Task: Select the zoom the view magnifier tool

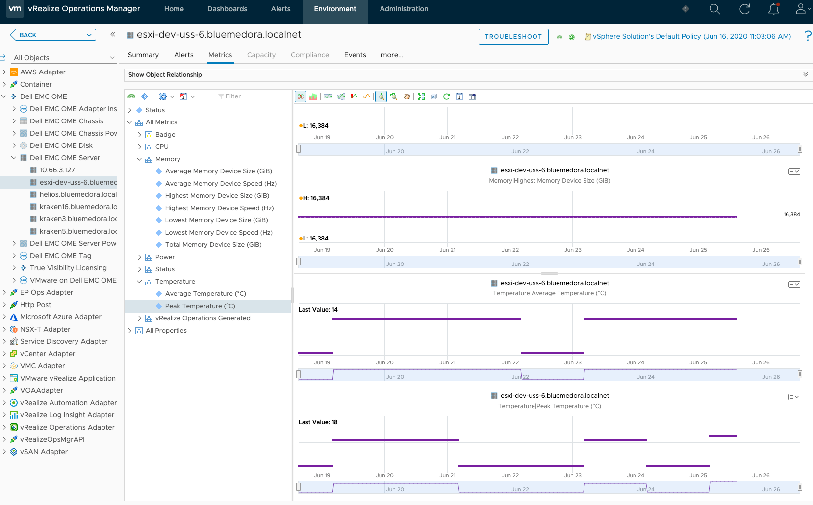Action: [394, 96]
